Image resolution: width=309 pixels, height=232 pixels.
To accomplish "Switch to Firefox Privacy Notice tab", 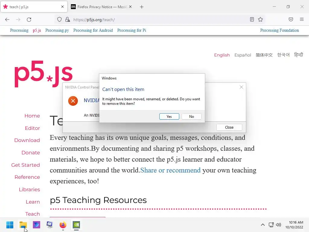I will point(101,7).
